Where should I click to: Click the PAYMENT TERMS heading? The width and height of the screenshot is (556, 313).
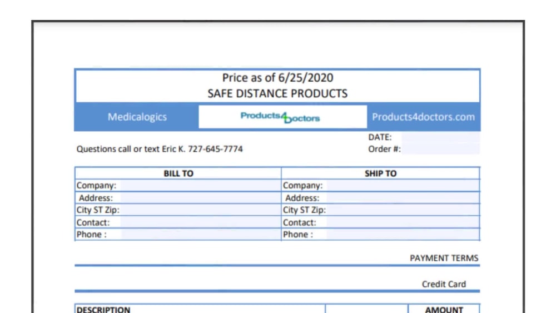point(444,258)
